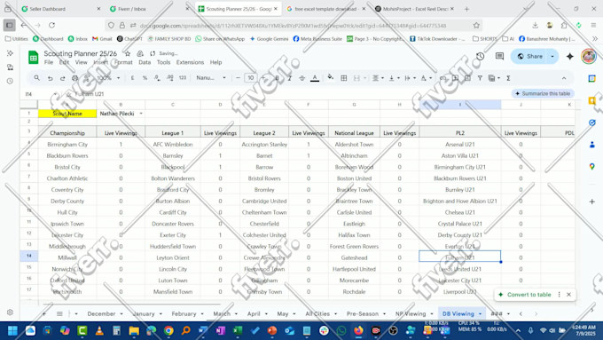Collapse the toolbar with chevron

coord(564,78)
